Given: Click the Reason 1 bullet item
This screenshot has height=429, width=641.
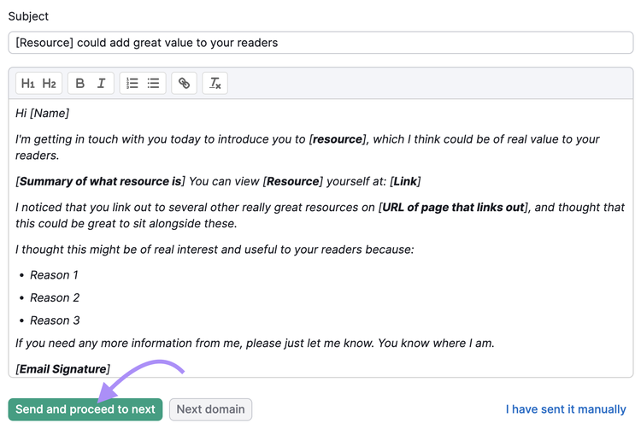Looking at the screenshot, I should tap(54, 275).
